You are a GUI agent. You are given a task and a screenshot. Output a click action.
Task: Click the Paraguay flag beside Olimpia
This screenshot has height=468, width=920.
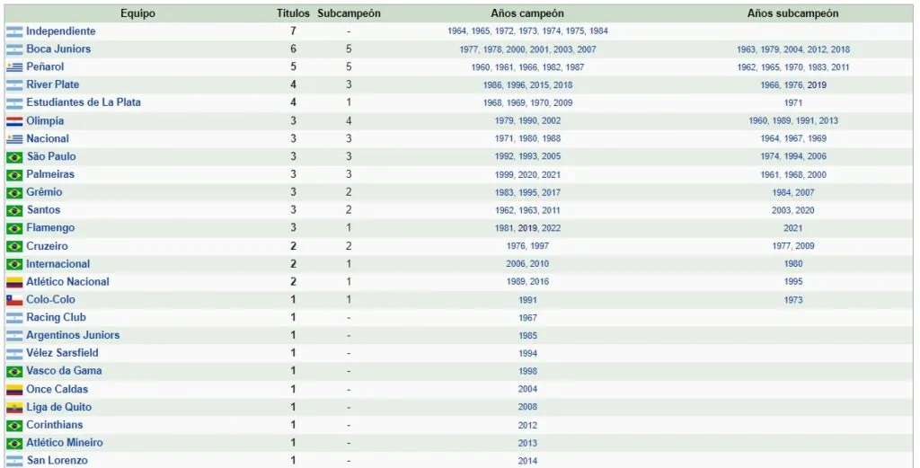click(14, 121)
